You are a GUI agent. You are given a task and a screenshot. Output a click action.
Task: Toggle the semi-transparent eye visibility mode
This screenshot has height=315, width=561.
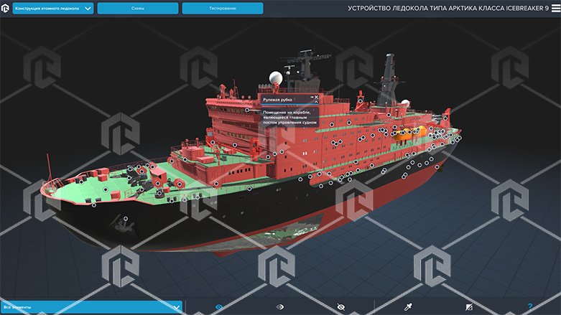(x=280, y=307)
